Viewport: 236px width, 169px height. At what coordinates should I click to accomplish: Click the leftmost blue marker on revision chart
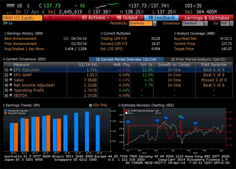click(x=128, y=121)
